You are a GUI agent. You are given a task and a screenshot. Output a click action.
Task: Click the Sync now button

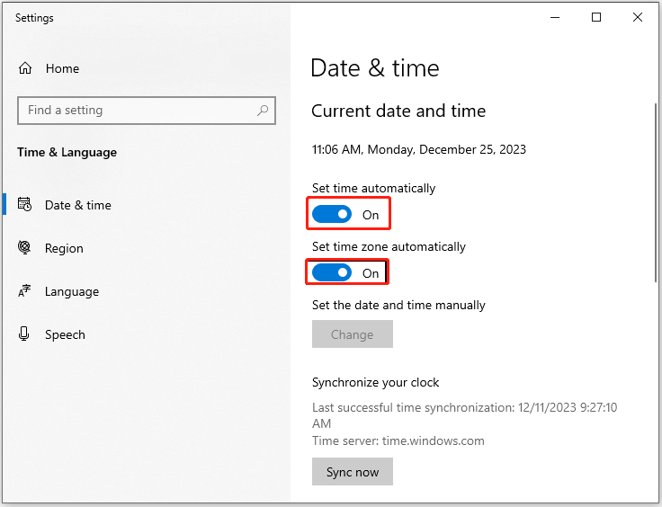[353, 472]
